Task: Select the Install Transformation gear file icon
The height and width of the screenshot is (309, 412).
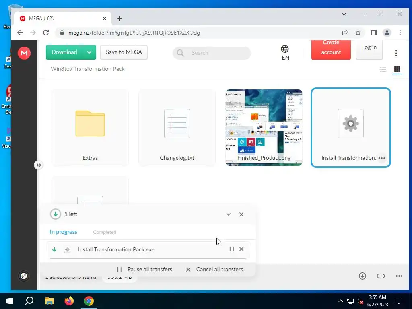Action: (x=350, y=124)
